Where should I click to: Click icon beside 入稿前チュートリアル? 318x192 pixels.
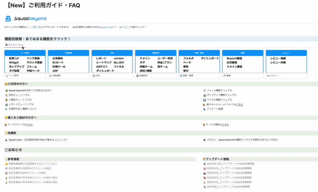click(6, 100)
